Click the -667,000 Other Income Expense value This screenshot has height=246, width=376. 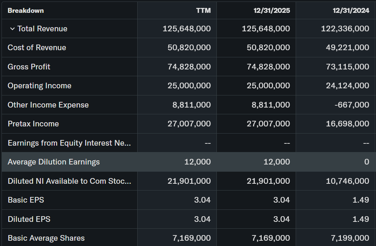point(351,105)
